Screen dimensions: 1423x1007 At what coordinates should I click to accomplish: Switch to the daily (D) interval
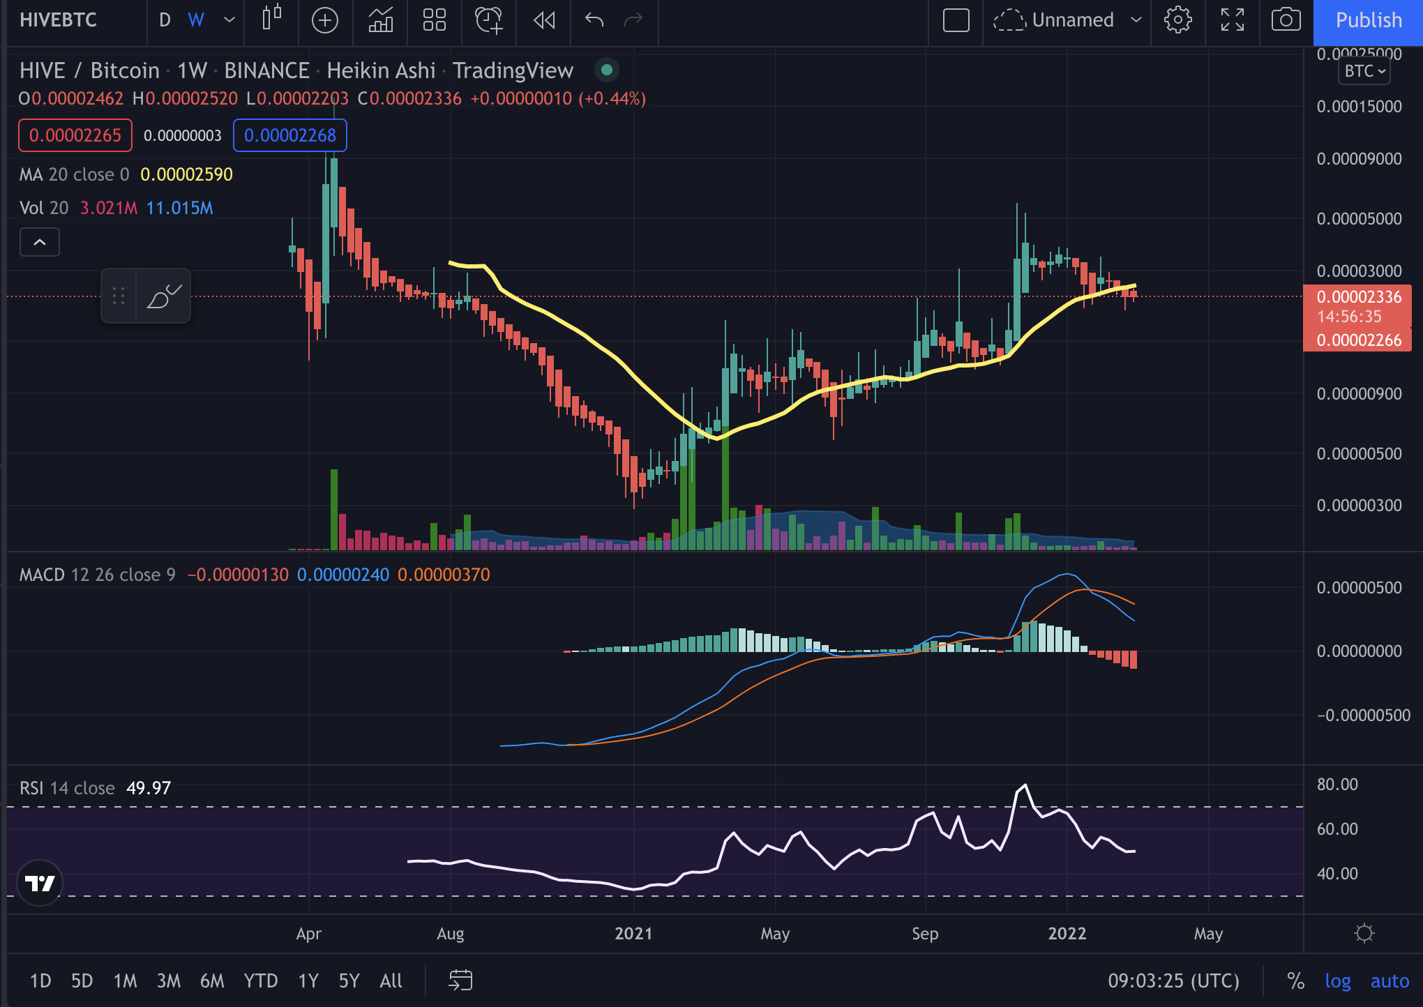click(165, 20)
